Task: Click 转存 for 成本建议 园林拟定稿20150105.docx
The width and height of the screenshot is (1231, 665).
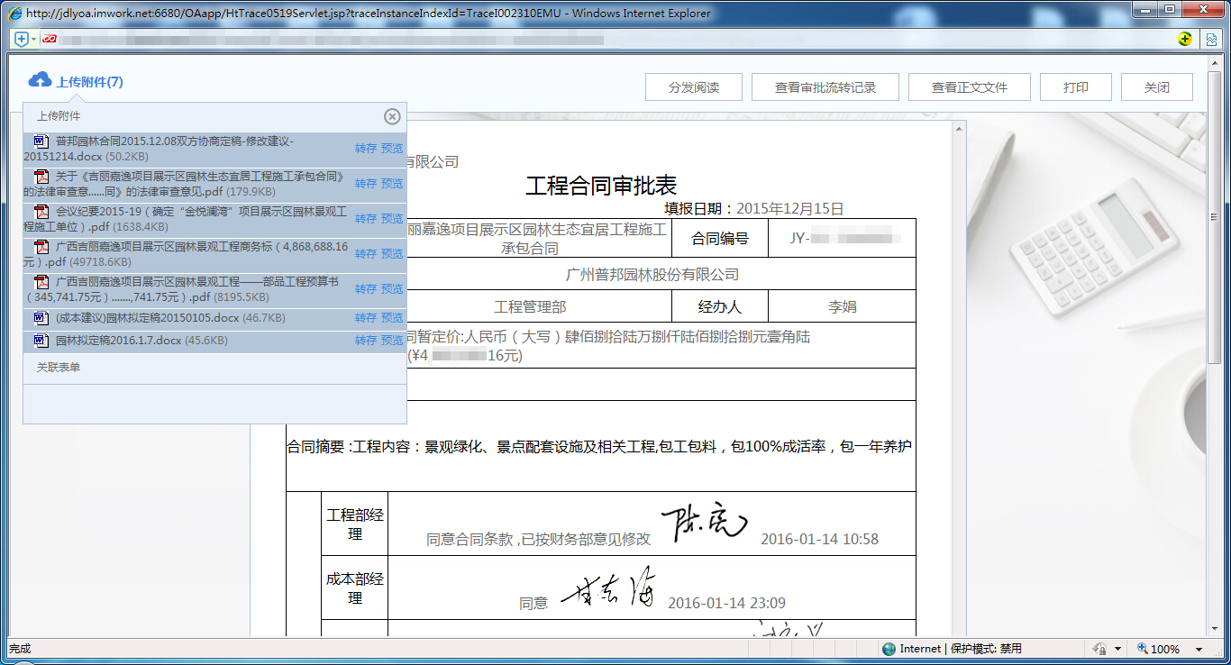Action: (x=365, y=318)
